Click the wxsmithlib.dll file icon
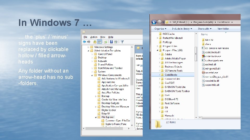This screenshot has height=140, width=250. pos(203,85)
